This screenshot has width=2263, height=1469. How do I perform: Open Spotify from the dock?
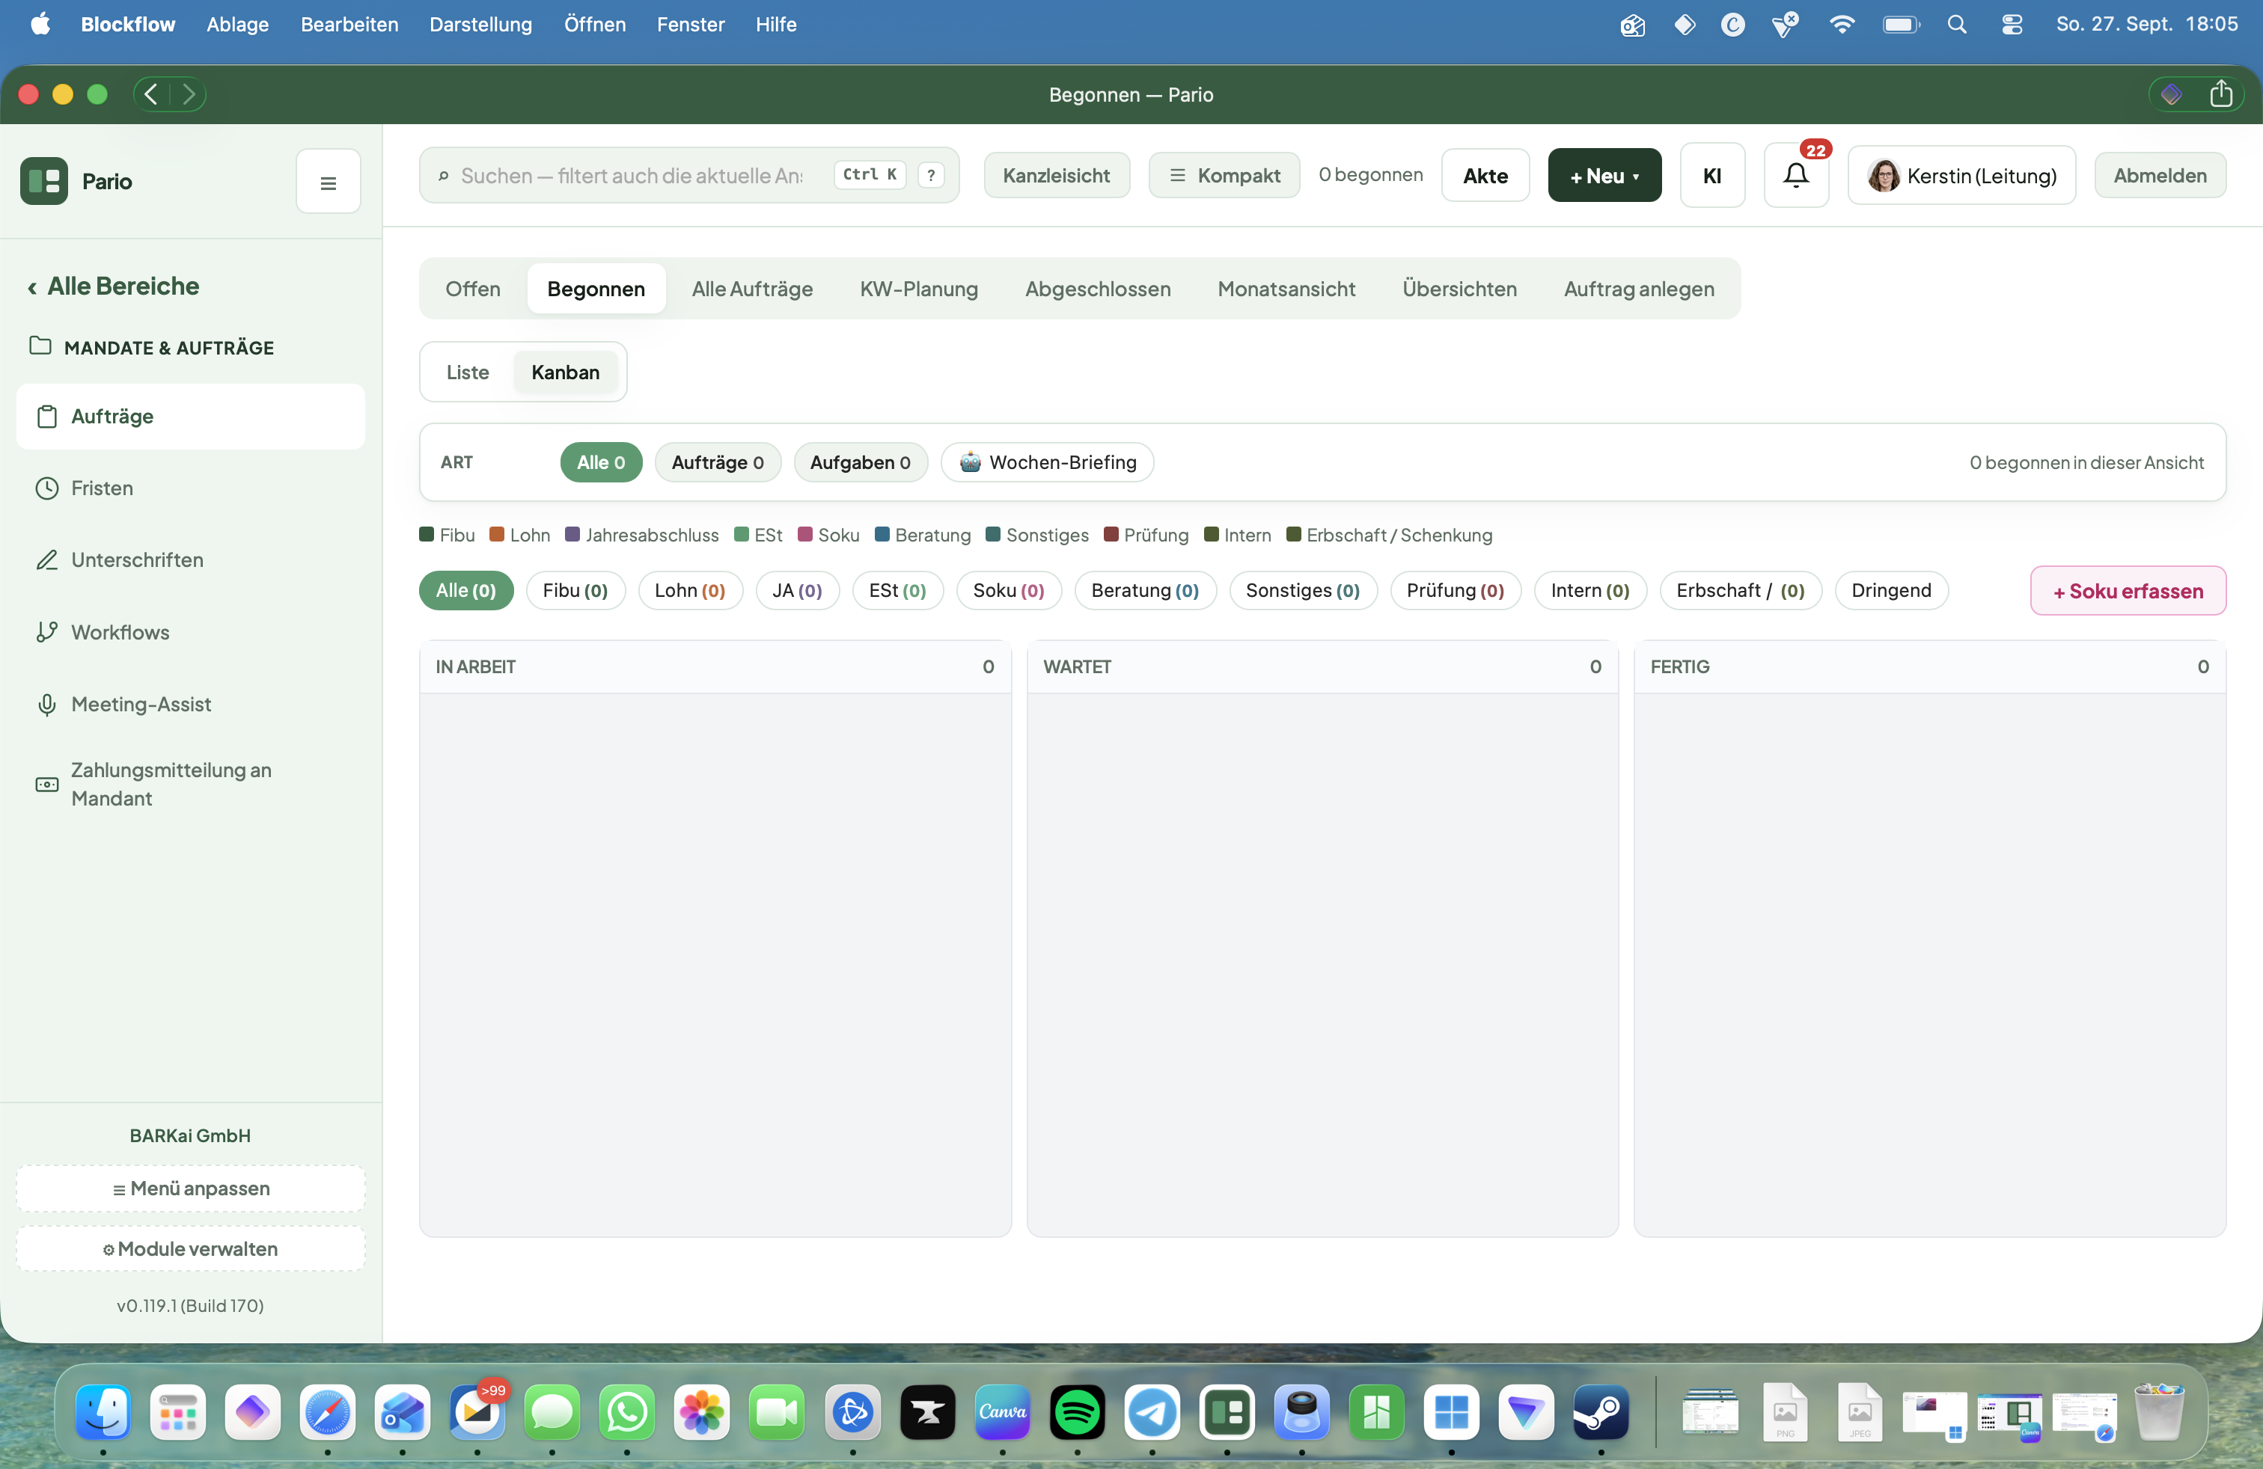click(1076, 1412)
